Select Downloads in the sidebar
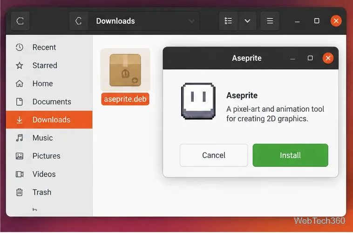 (49, 120)
